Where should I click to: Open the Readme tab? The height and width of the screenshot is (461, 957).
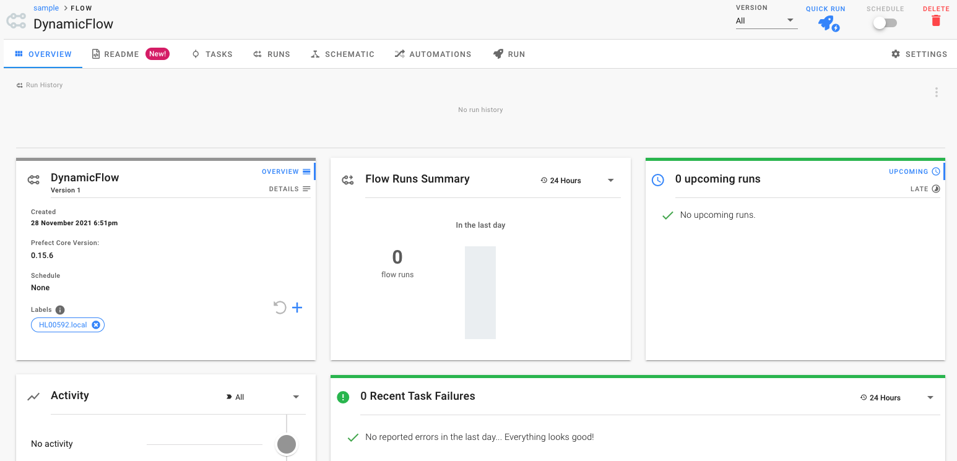(x=115, y=54)
